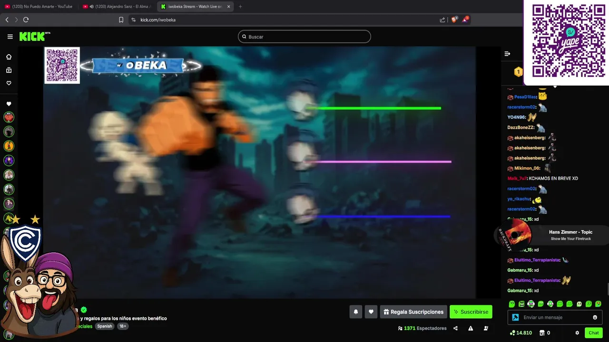The width and height of the screenshot is (609, 342).
Task: Open chat settings gear
Action: 577,333
